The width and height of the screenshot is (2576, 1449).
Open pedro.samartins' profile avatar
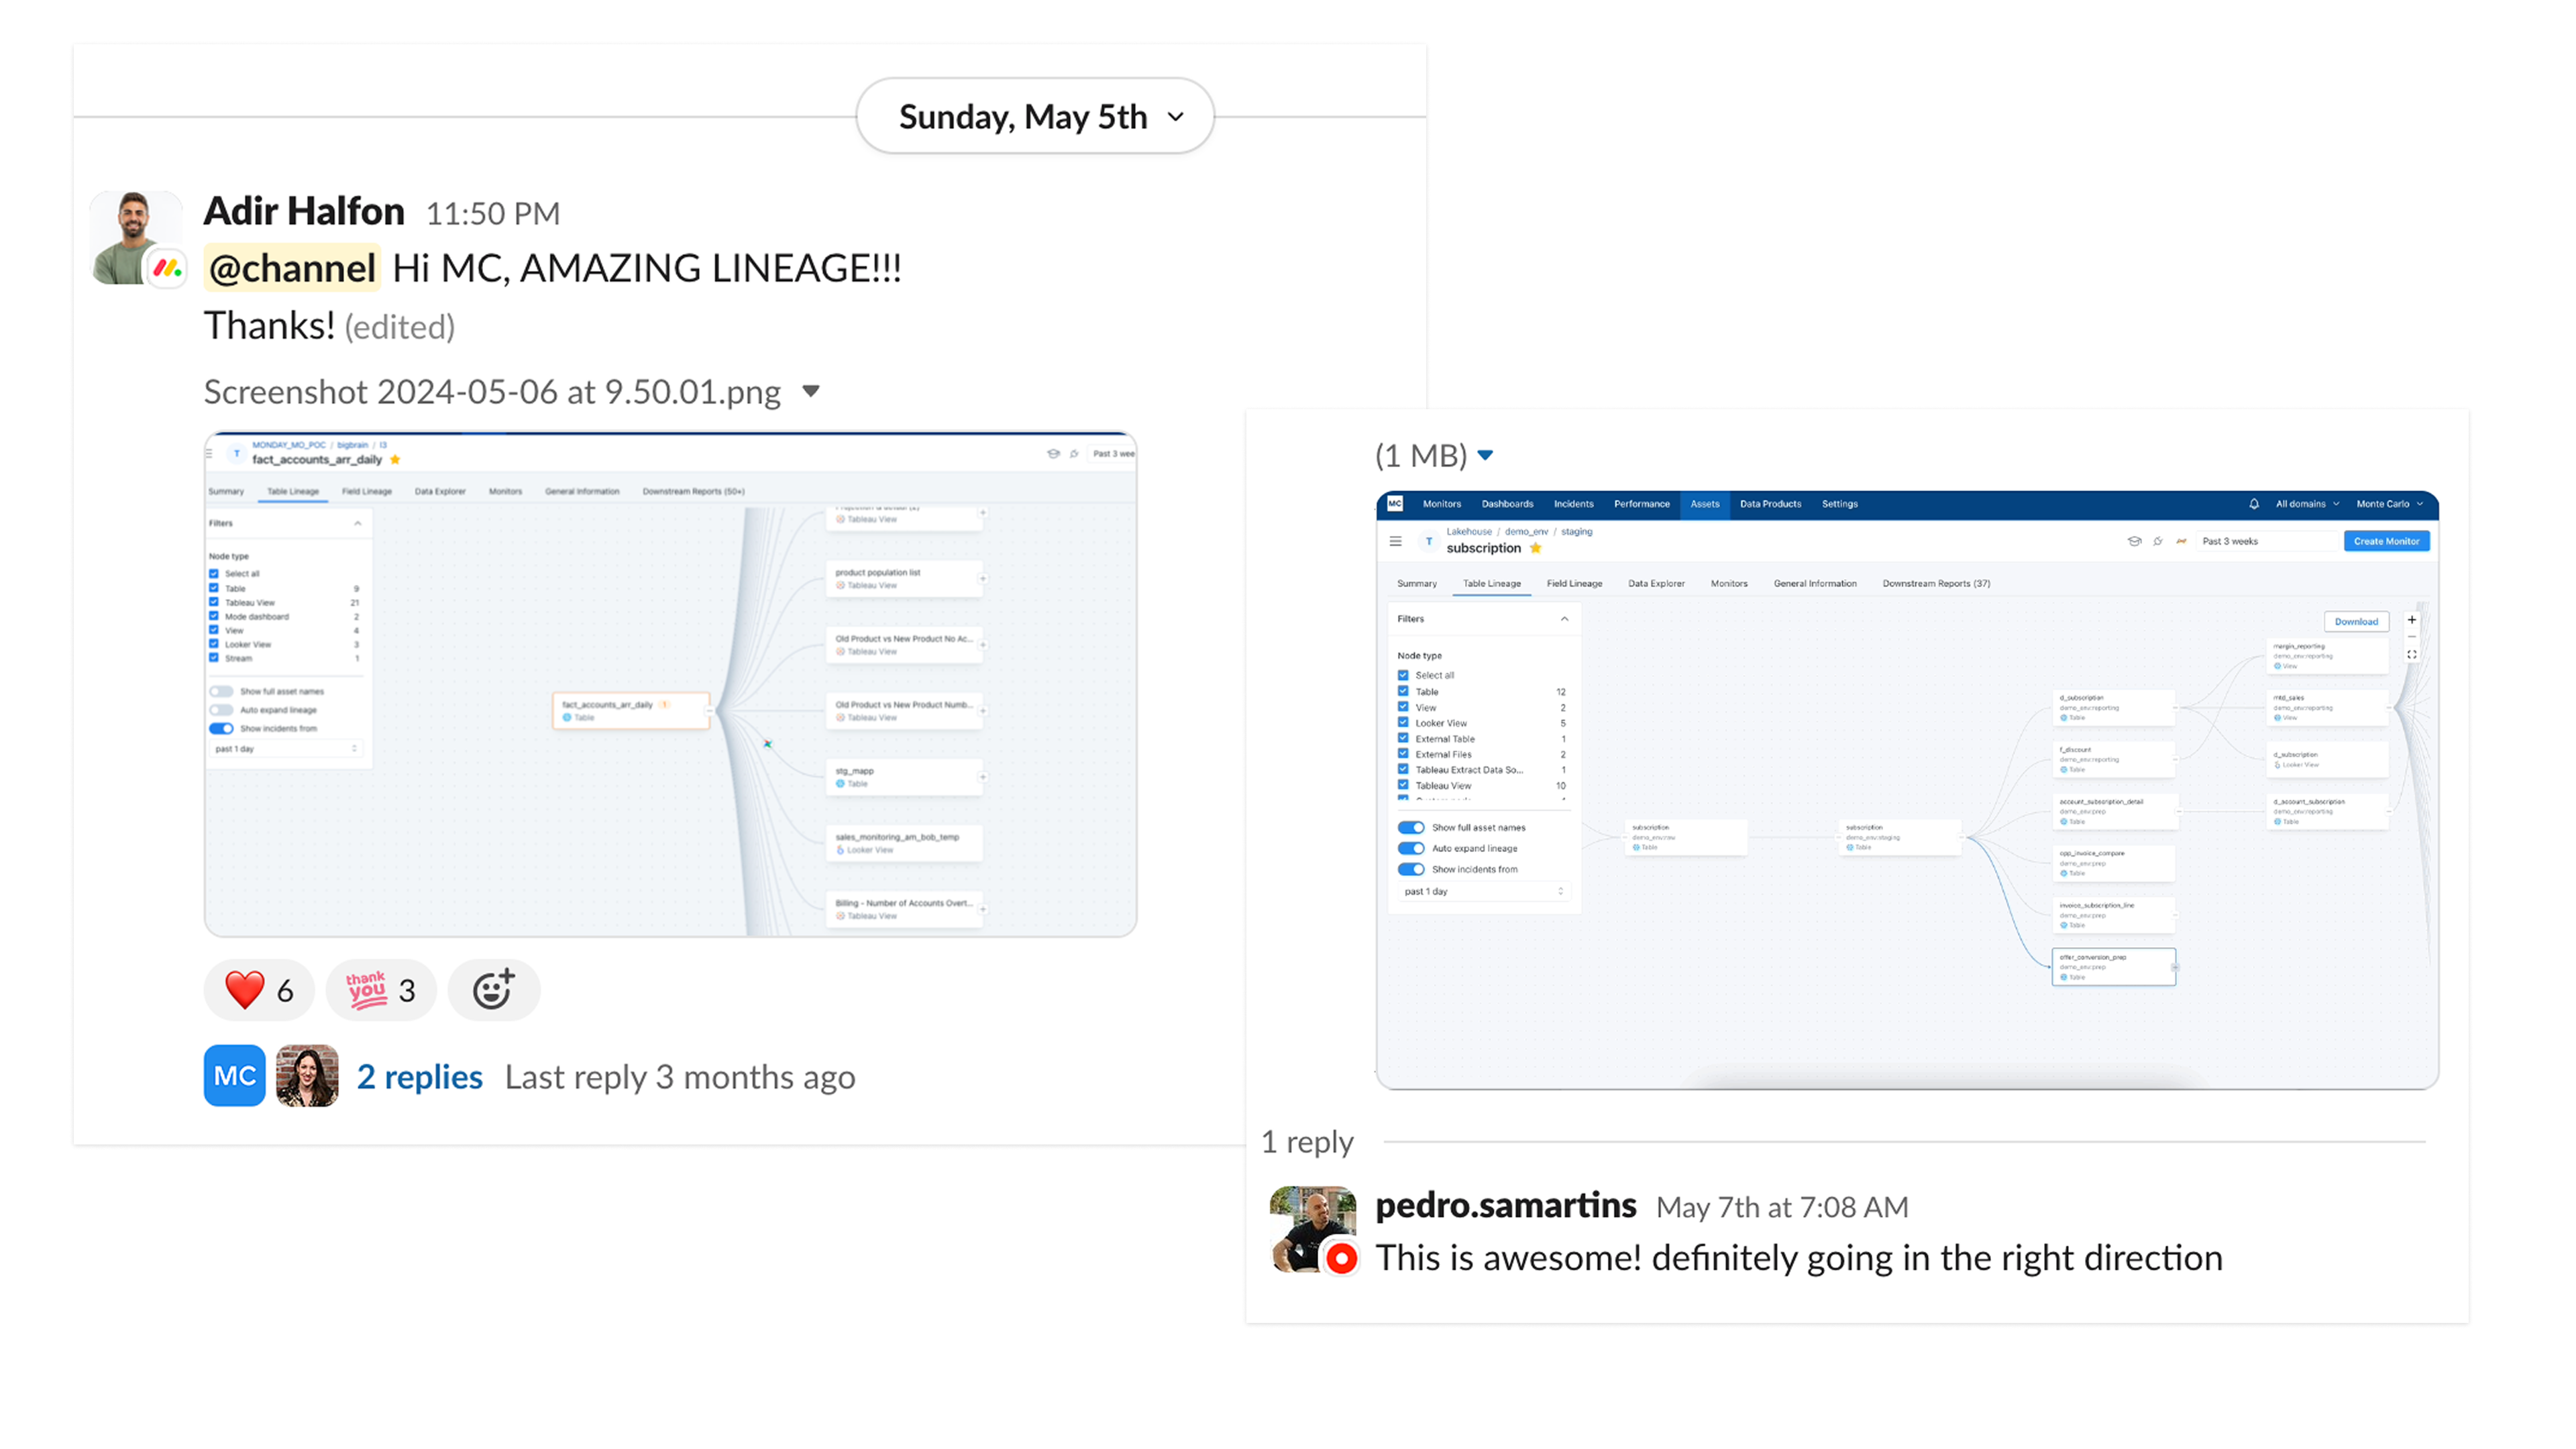click(x=1313, y=1229)
